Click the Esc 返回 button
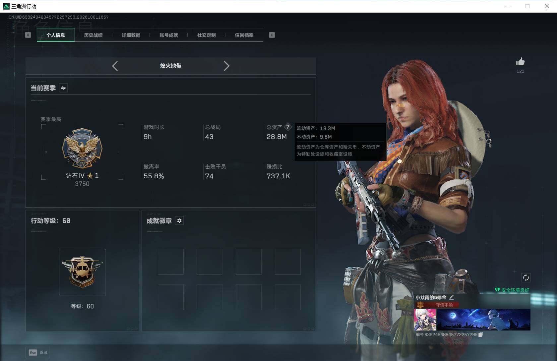This screenshot has width=557, height=361. click(38, 352)
